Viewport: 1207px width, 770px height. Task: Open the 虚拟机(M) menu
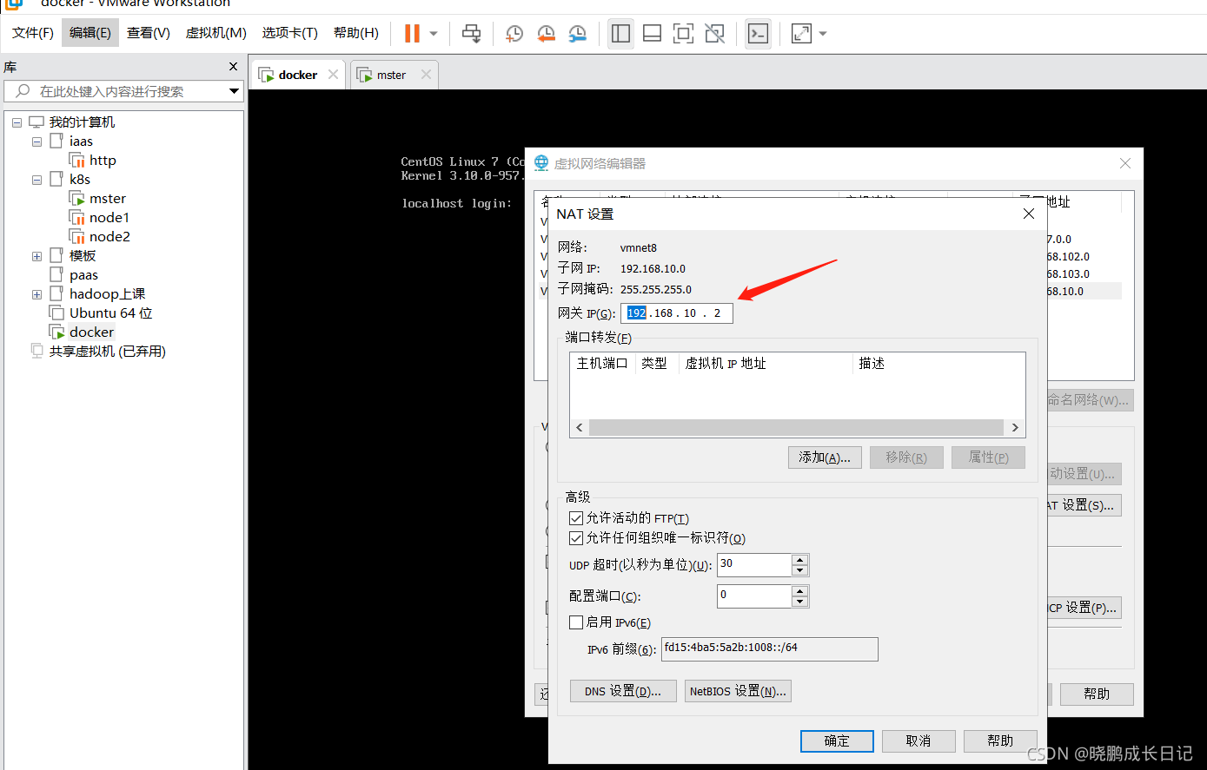coord(216,33)
